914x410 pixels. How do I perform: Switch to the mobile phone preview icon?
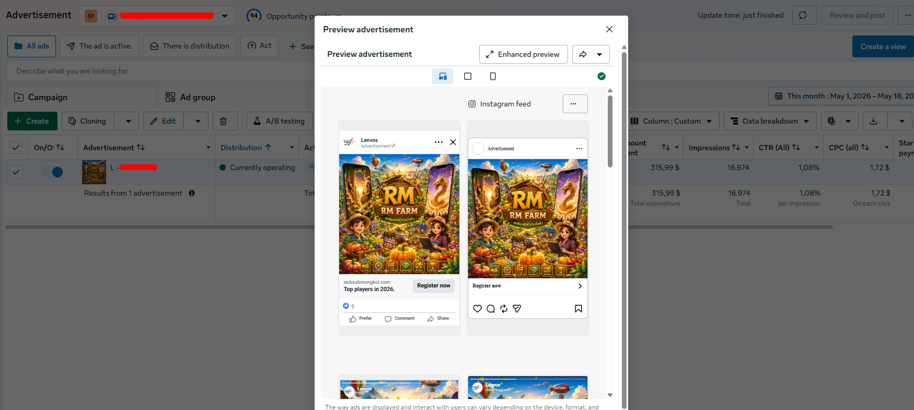(x=493, y=76)
